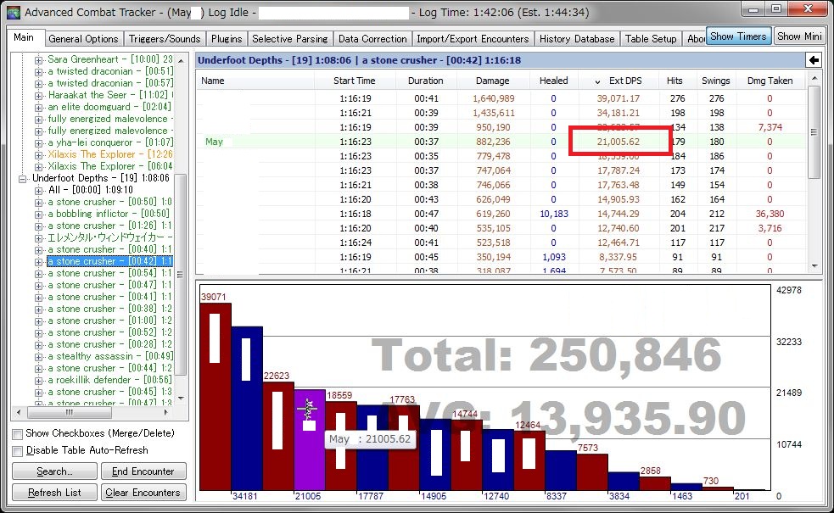
Task: Expand an elite doomguard encounter
Action: [x=38, y=108]
